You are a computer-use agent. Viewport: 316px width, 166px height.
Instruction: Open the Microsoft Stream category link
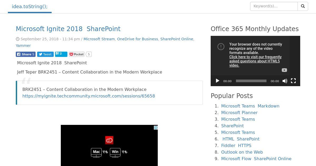pyautogui.click(x=99, y=39)
